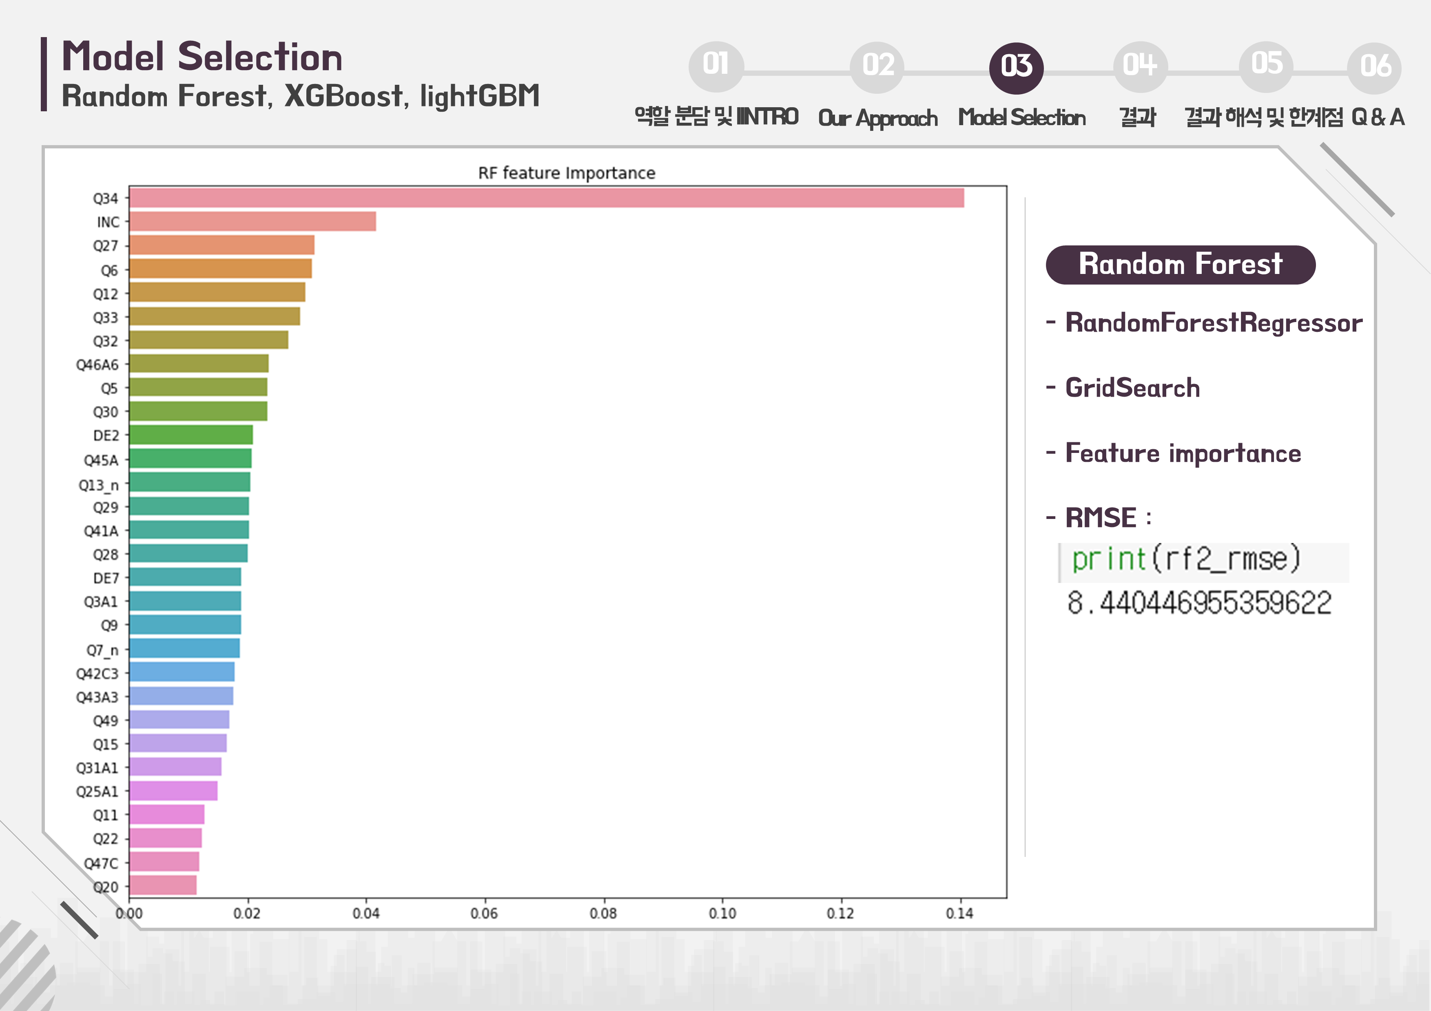1431x1011 pixels.
Task: Click the green DE2 feature bar
Action: (x=191, y=435)
